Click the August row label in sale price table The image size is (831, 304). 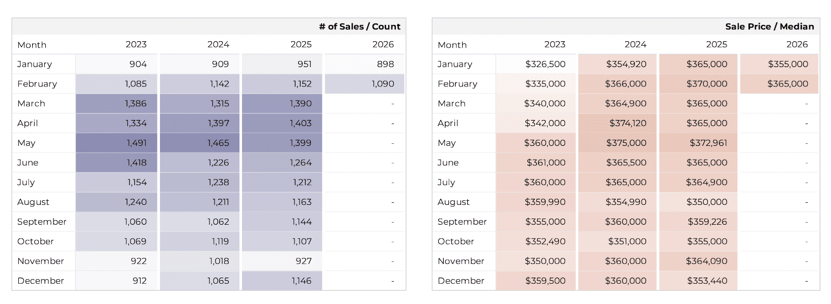453,202
